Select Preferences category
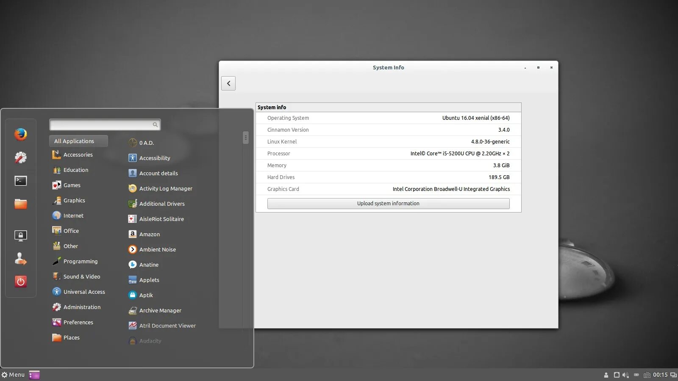The width and height of the screenshot is (678, 381). click(72, 322)
